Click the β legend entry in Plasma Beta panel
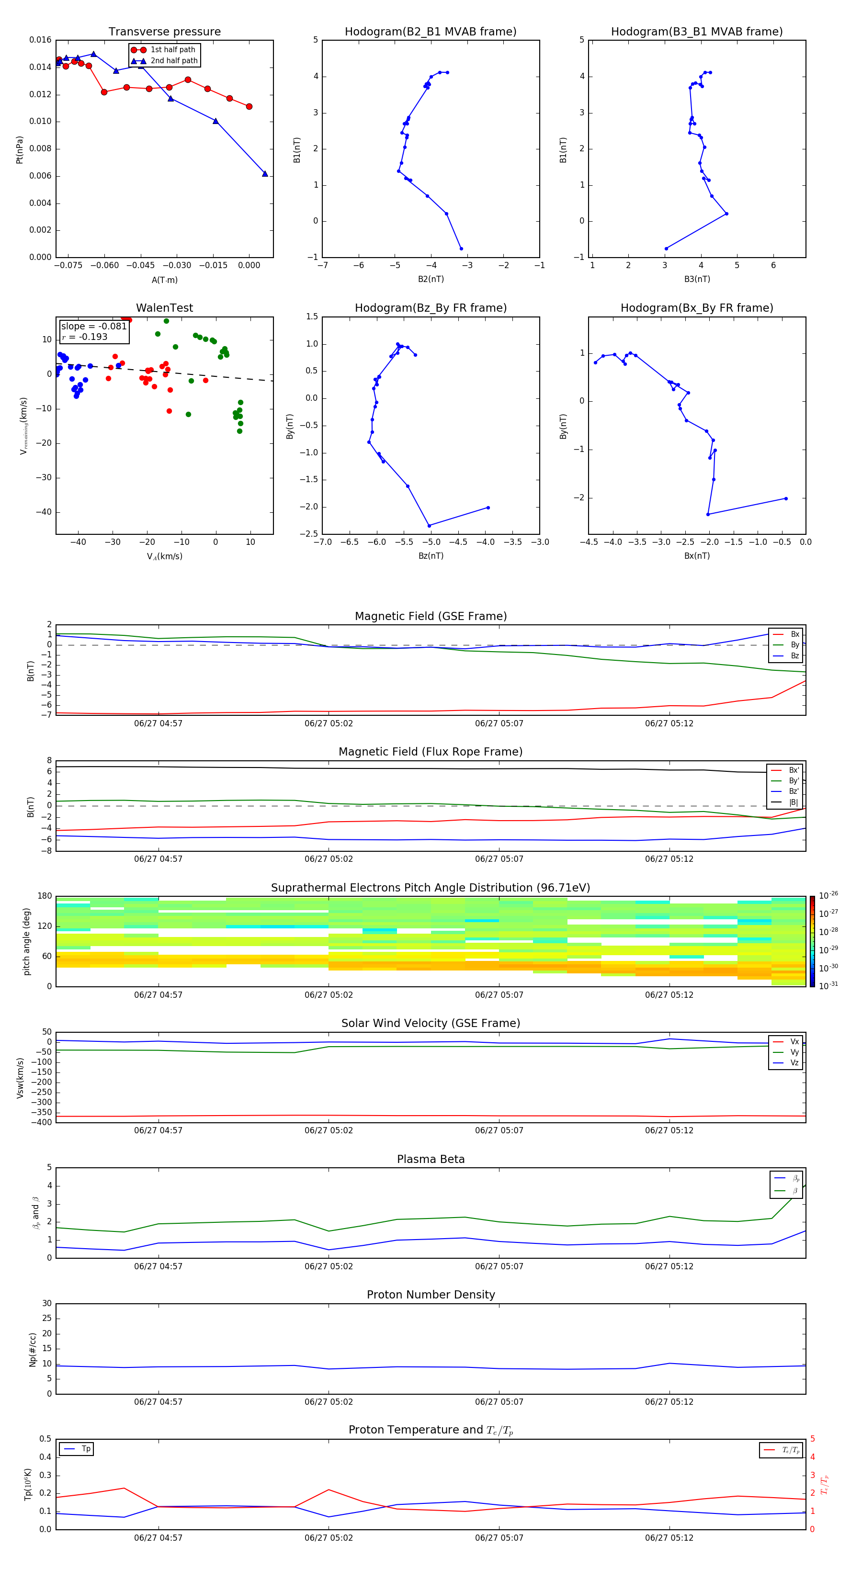 (787, 1191)
